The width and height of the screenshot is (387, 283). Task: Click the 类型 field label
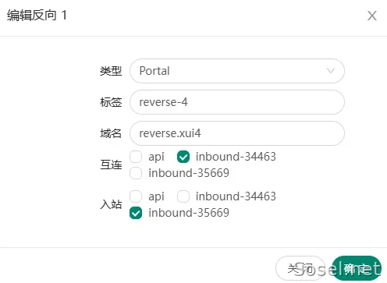click(x=111, y=71)
